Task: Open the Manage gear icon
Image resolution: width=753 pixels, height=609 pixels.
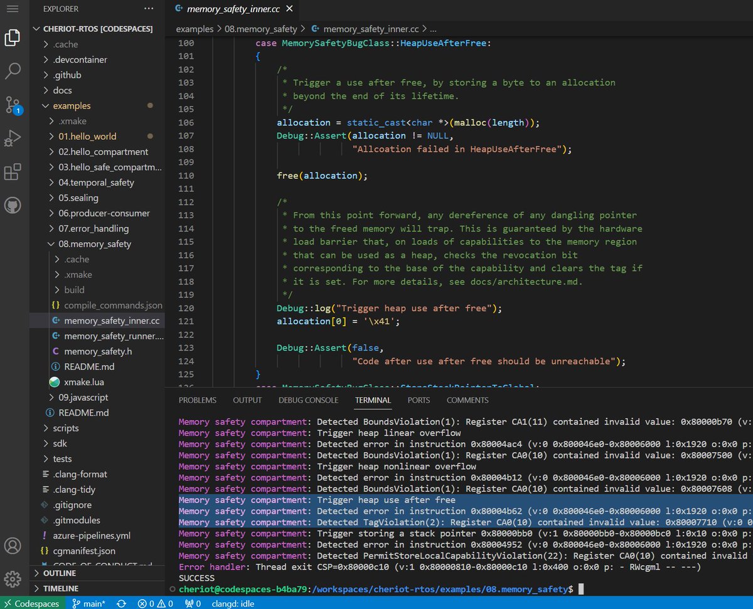Action: [x=13, y=579]
